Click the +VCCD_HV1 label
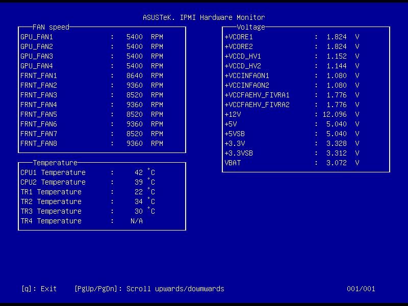 click(x=243, y=56)
